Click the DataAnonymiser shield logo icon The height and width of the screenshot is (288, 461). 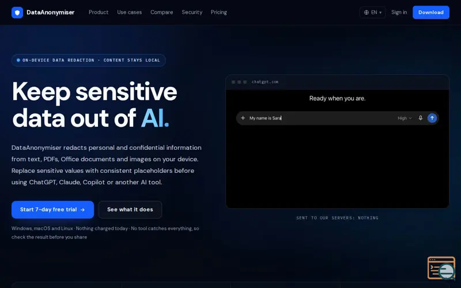click(x=17, y=12)
